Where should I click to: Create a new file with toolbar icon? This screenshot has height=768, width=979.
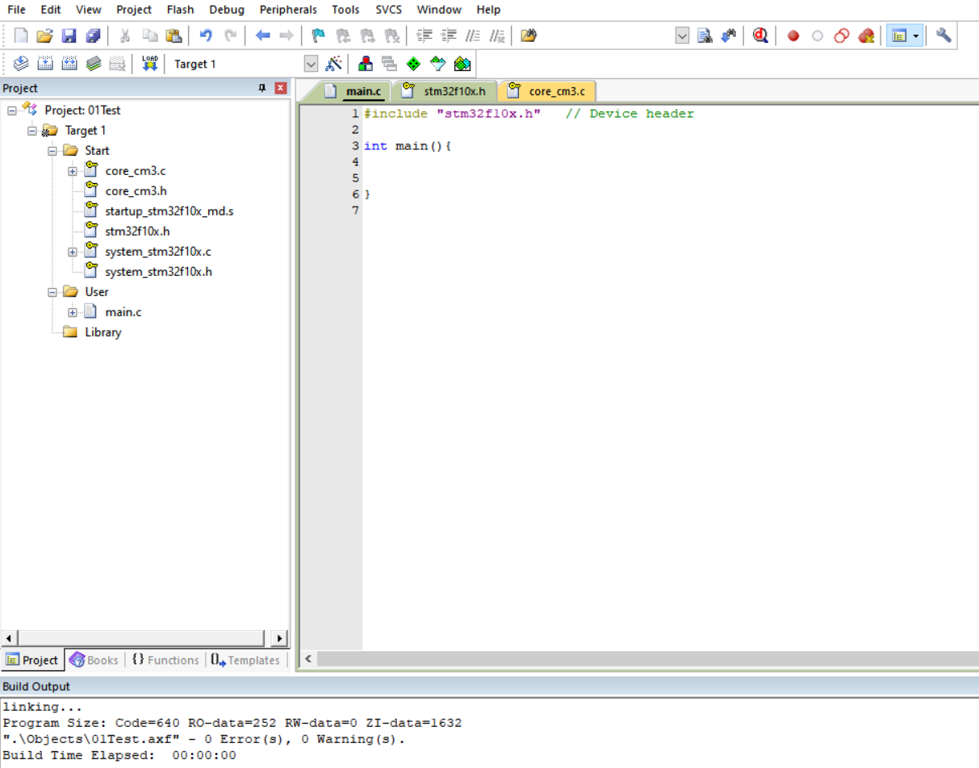pyautogui.click(x=21, y=35)
